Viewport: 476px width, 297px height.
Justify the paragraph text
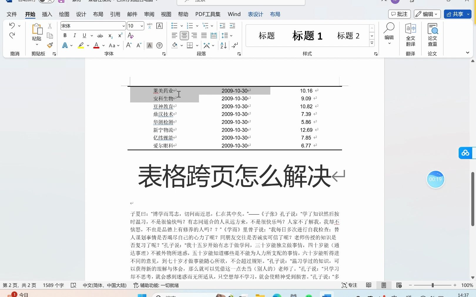(x=204, y=36)
